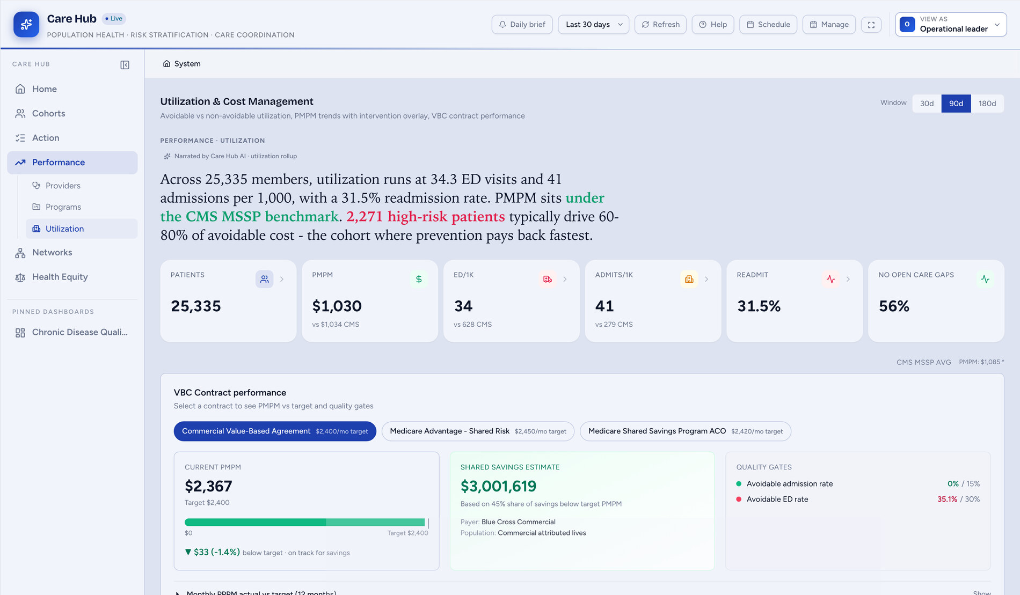Image resolution: width=1020 pixels, height=595 pixels.
Task: Click the down triangle beside $33 (-1.4%)
Action: coord(188,552)
